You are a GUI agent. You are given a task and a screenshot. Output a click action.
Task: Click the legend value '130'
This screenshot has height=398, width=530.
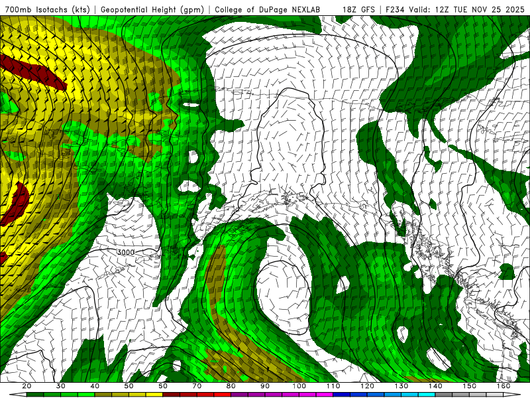[401, 386]
